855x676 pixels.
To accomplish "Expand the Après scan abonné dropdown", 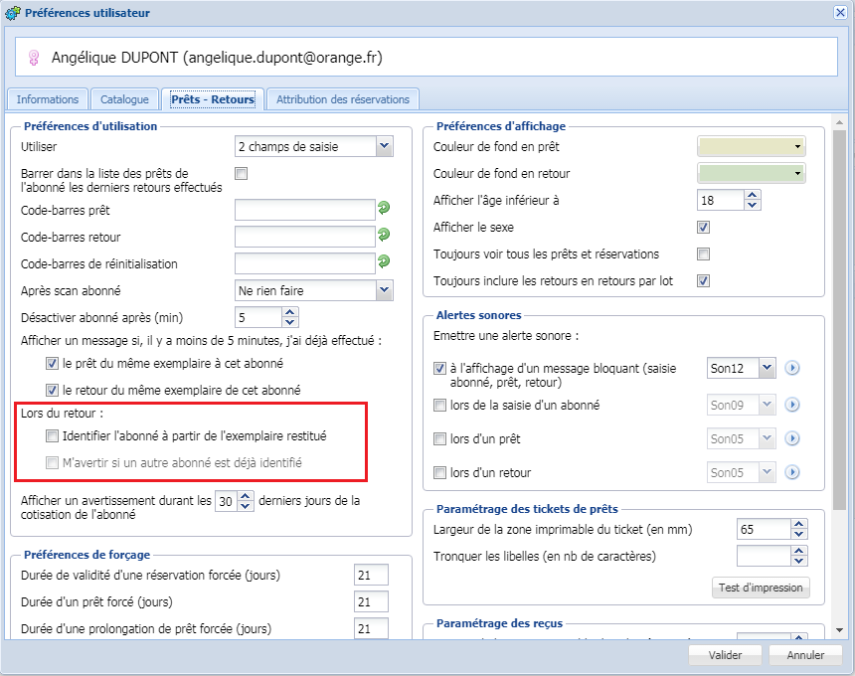I will (x=385, y=290).
